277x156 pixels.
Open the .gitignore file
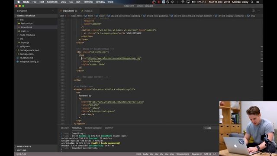pyautogui.click(x=25, y=46)
